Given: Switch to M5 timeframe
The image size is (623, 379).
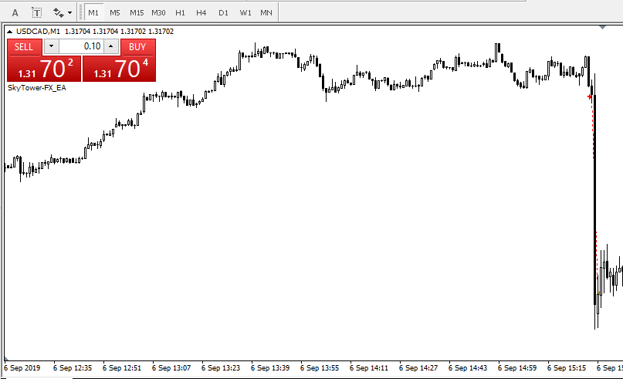Looking at the screenshot, I should pyautogui.click(x=115, y=12).
